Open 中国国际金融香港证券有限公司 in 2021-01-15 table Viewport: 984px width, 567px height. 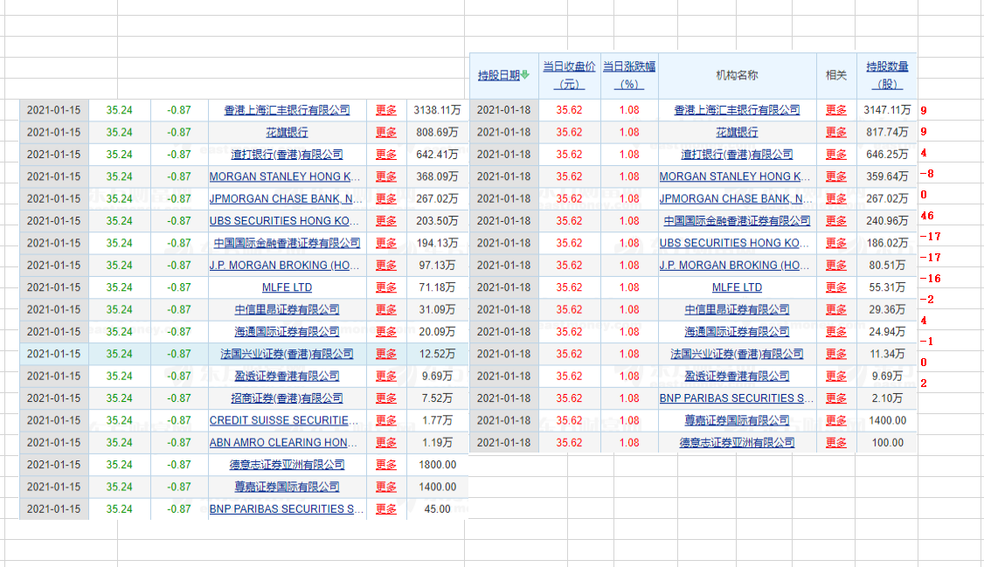(x=287, y=243)
